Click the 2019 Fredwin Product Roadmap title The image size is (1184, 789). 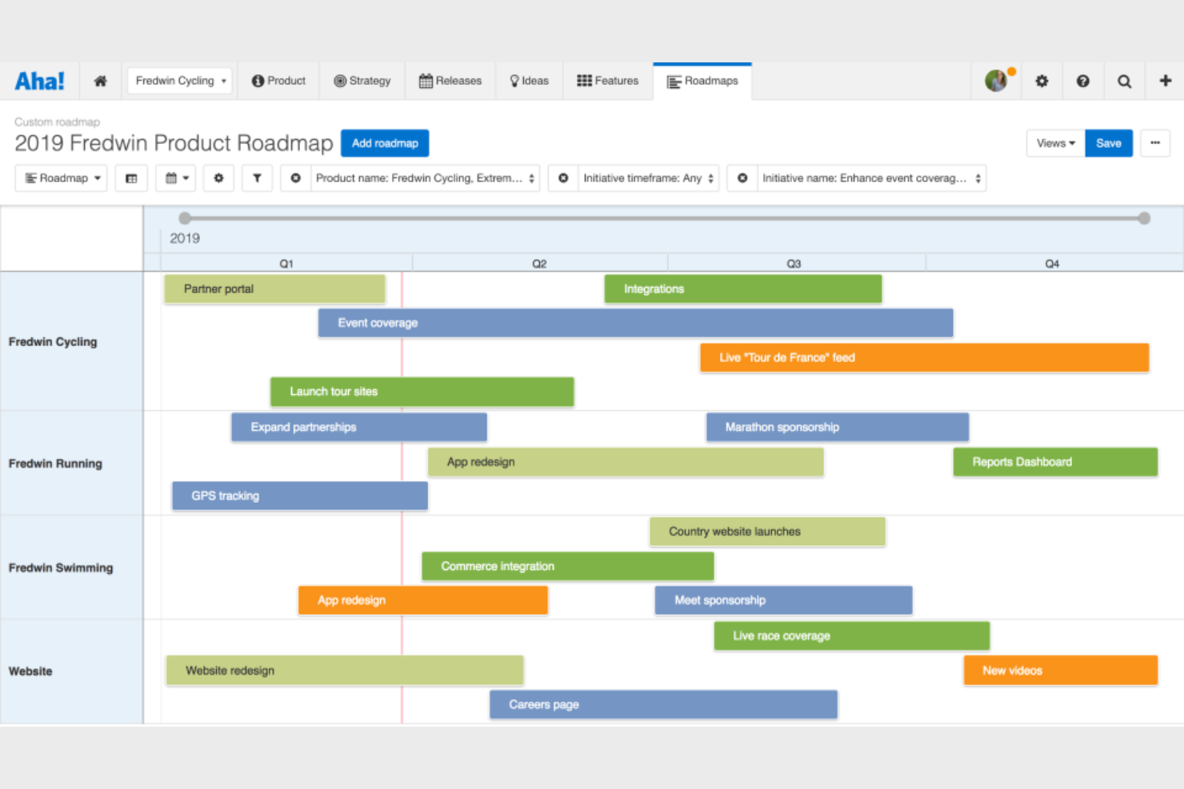pyautogui.click(x=174, y=143)
